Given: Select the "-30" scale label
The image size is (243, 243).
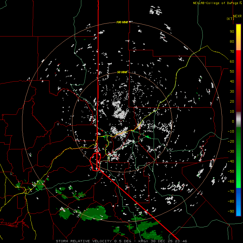Looking at the screenshot, I should [231, 151].
